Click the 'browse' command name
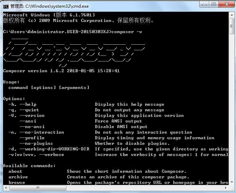Image resolution: width=236 pixels, height=193 pixels. click(x=17, y=183)
